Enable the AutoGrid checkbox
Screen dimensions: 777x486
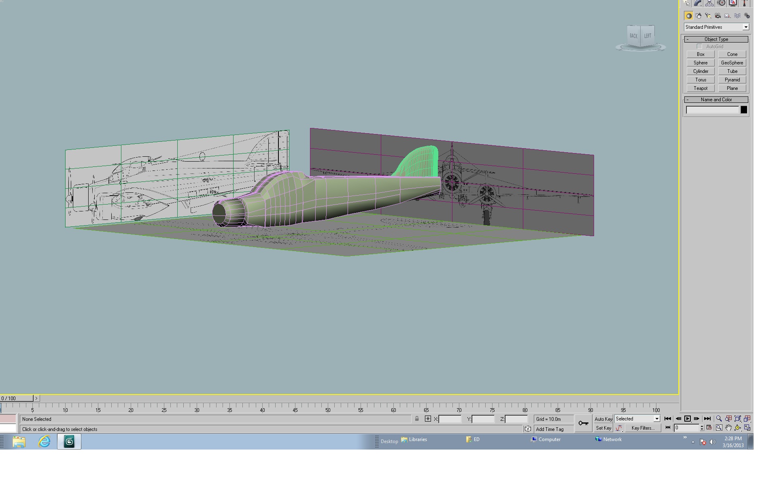coord(699,47)
